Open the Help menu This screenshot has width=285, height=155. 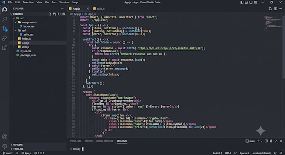pos(75,3)
